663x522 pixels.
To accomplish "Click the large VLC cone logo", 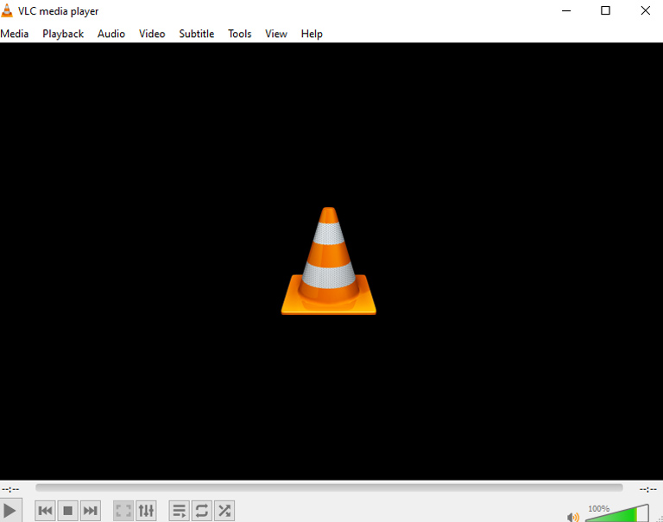I will (329, 261).
